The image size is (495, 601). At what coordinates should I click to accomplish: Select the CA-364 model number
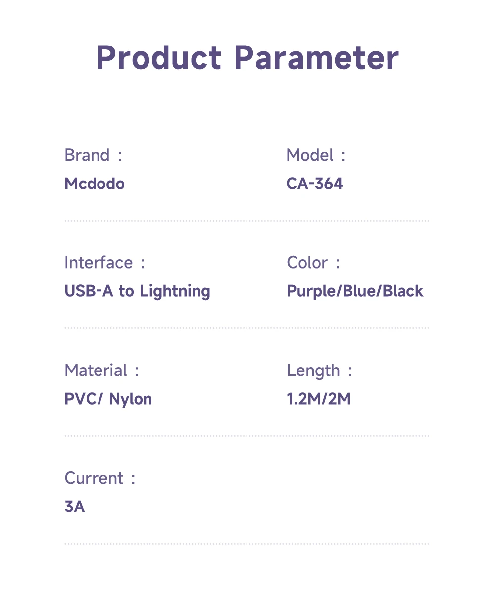[x=314, y=184]
